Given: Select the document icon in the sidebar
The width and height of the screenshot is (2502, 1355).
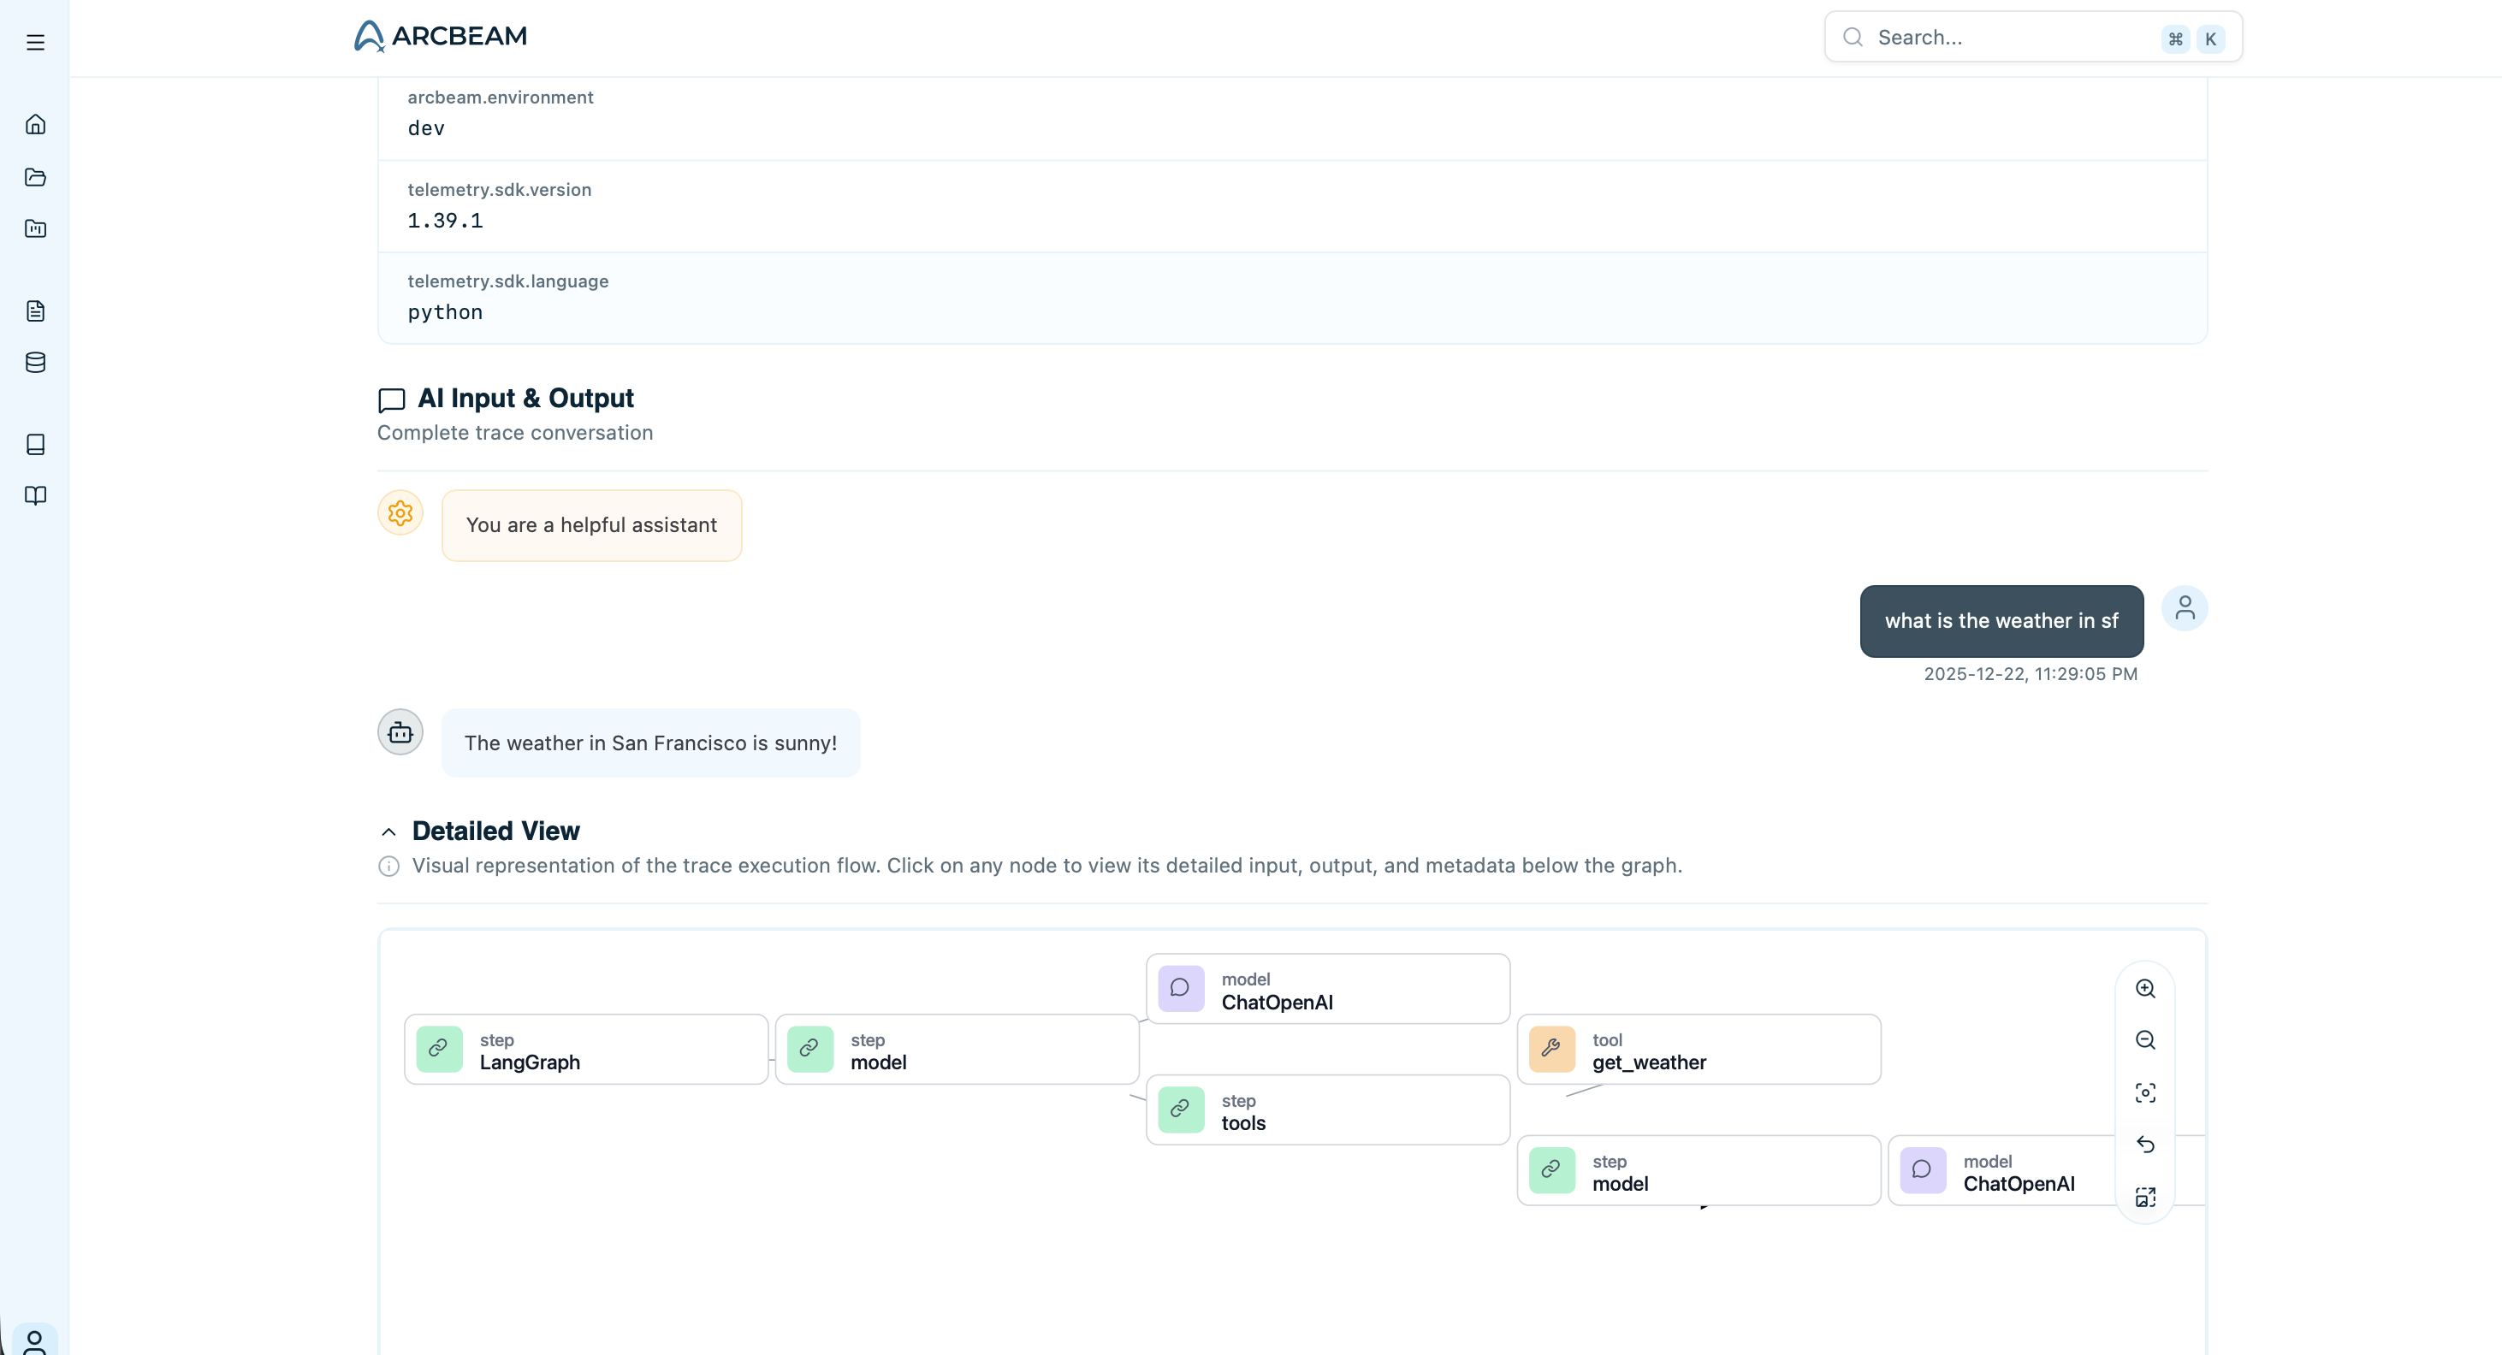Looking at the screenshot, I should pos(35,310).
